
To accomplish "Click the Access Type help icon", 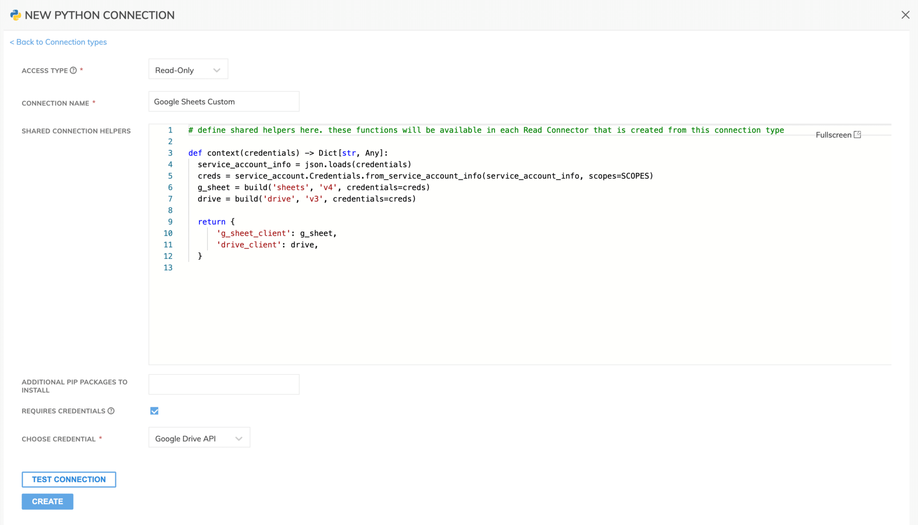I will [x=73, y=70].
